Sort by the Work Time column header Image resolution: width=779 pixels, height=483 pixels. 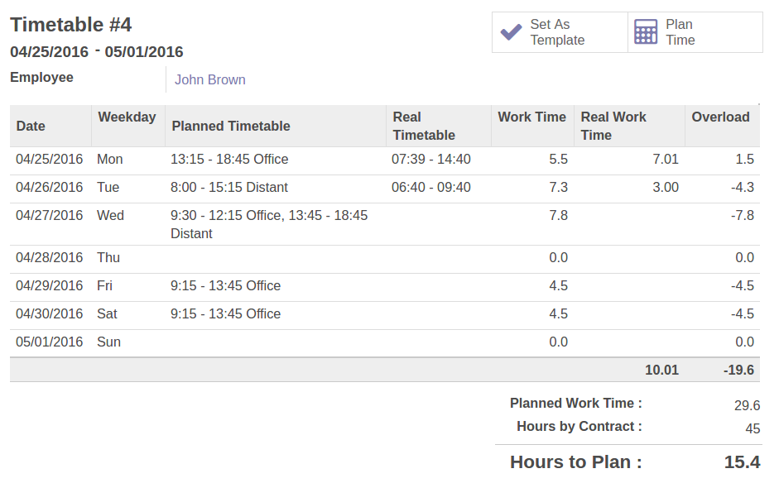click(531, 117)
